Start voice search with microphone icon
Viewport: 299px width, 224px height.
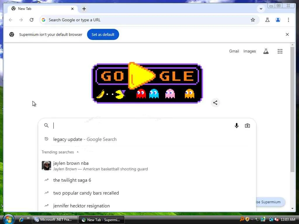click(x=237, y=125)
